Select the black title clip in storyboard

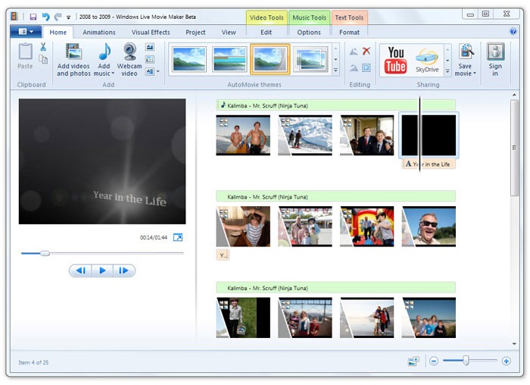(429, 136)
